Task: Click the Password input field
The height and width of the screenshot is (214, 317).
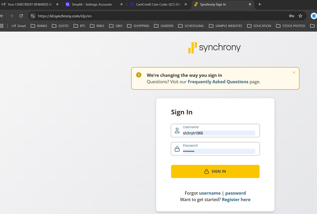Action: 215,149
